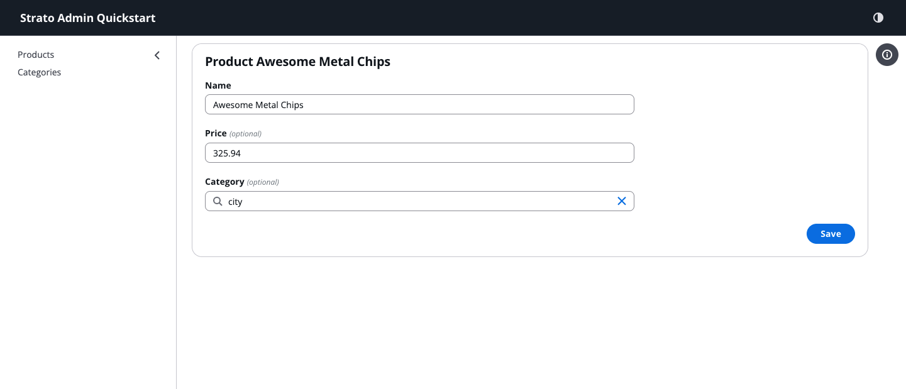Click the Price field label
The image size is (906, 389).
click(x=216, y=133)
